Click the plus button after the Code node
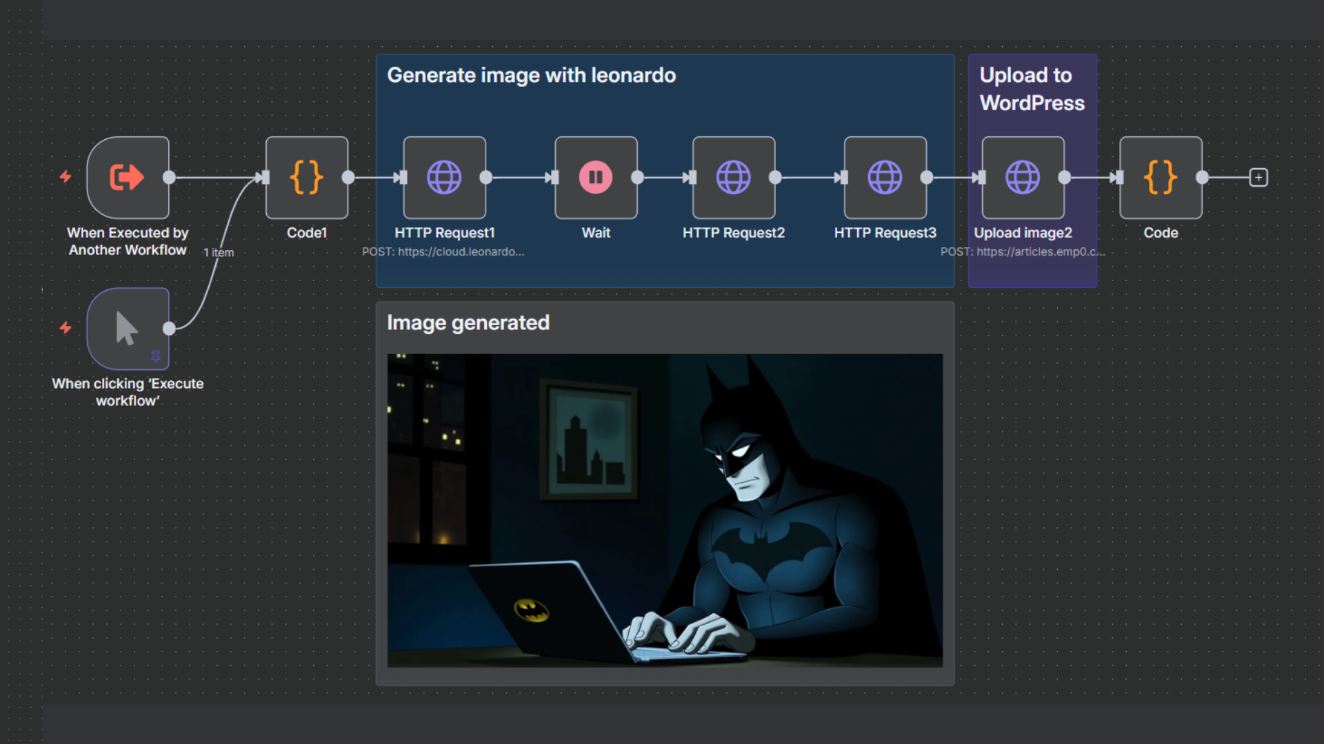Viewport: 1324px width, 744px height. [x=1258, y=178]
